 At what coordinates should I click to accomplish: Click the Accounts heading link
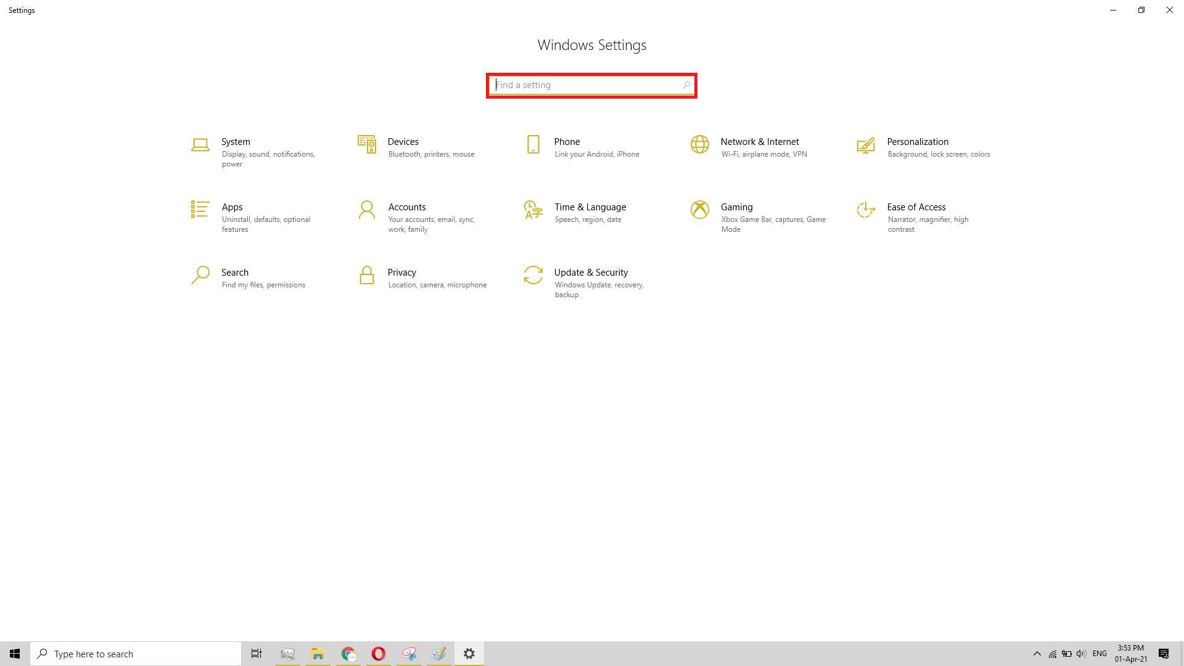pyautogui.click(x=407, y=207)
